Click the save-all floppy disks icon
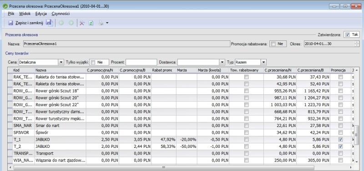Screen dimensions: 364x171 (x=49, y=23)
